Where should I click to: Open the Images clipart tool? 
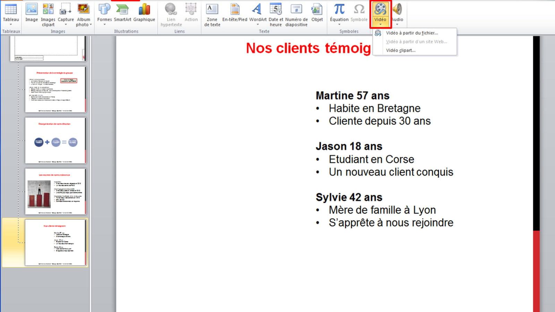tap(48, 15)
